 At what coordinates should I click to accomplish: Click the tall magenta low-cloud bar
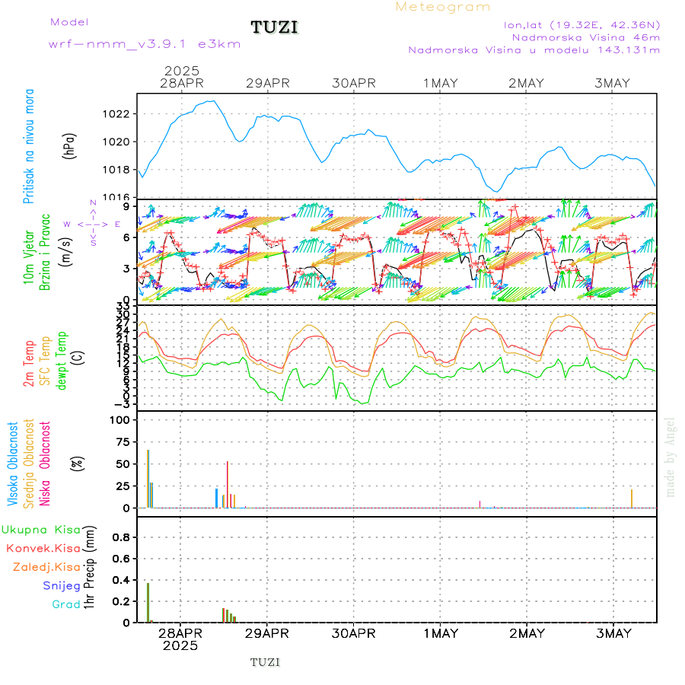pyautogui.click(x=227, y=484)
